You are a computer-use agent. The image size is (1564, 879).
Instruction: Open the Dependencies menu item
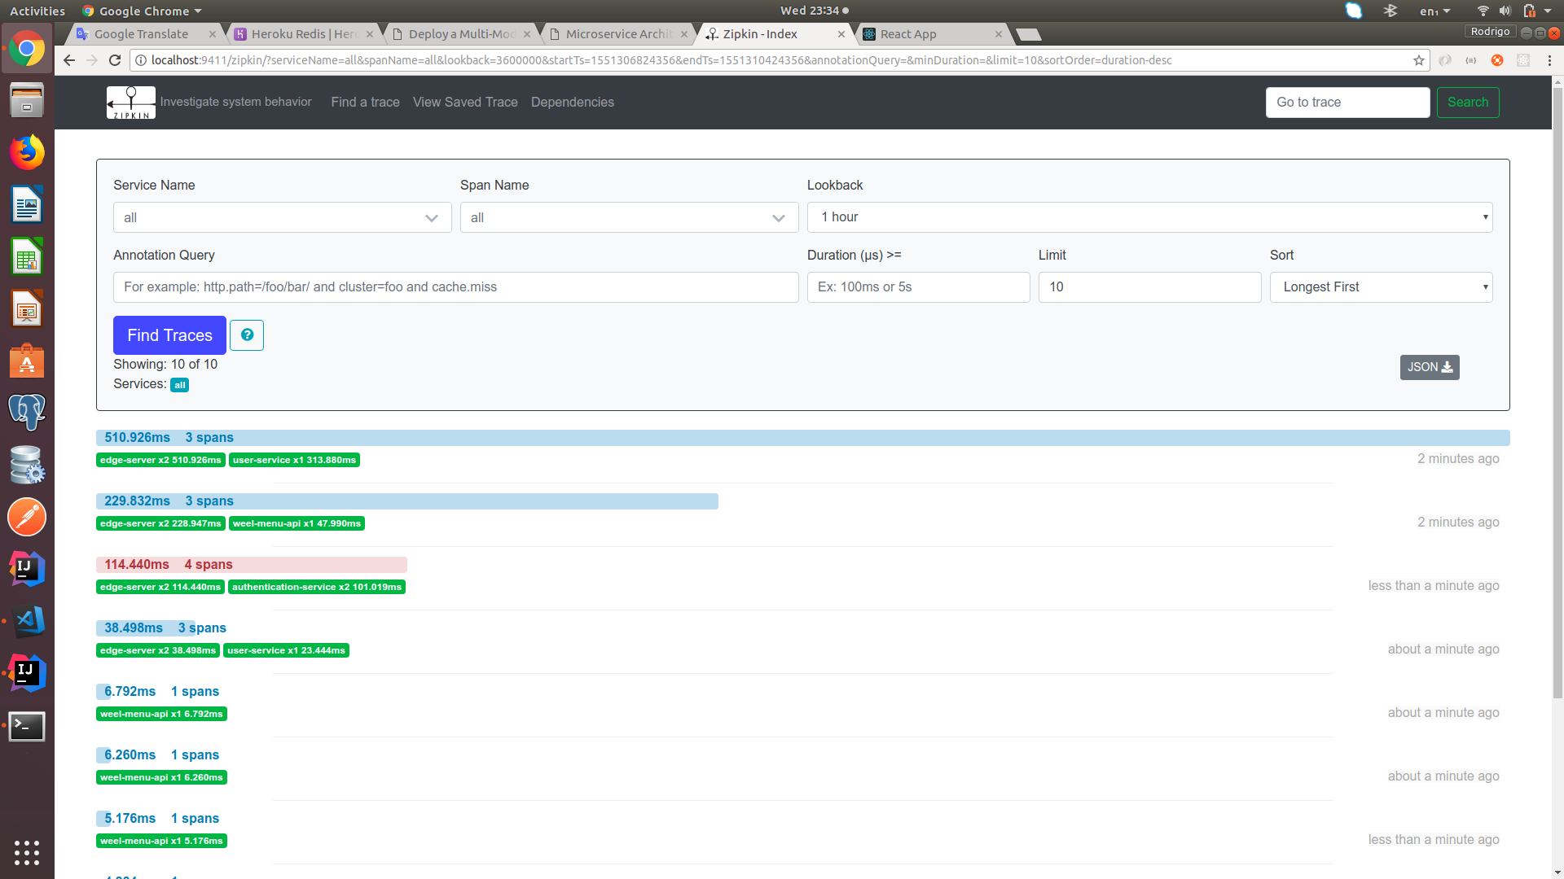572,103
